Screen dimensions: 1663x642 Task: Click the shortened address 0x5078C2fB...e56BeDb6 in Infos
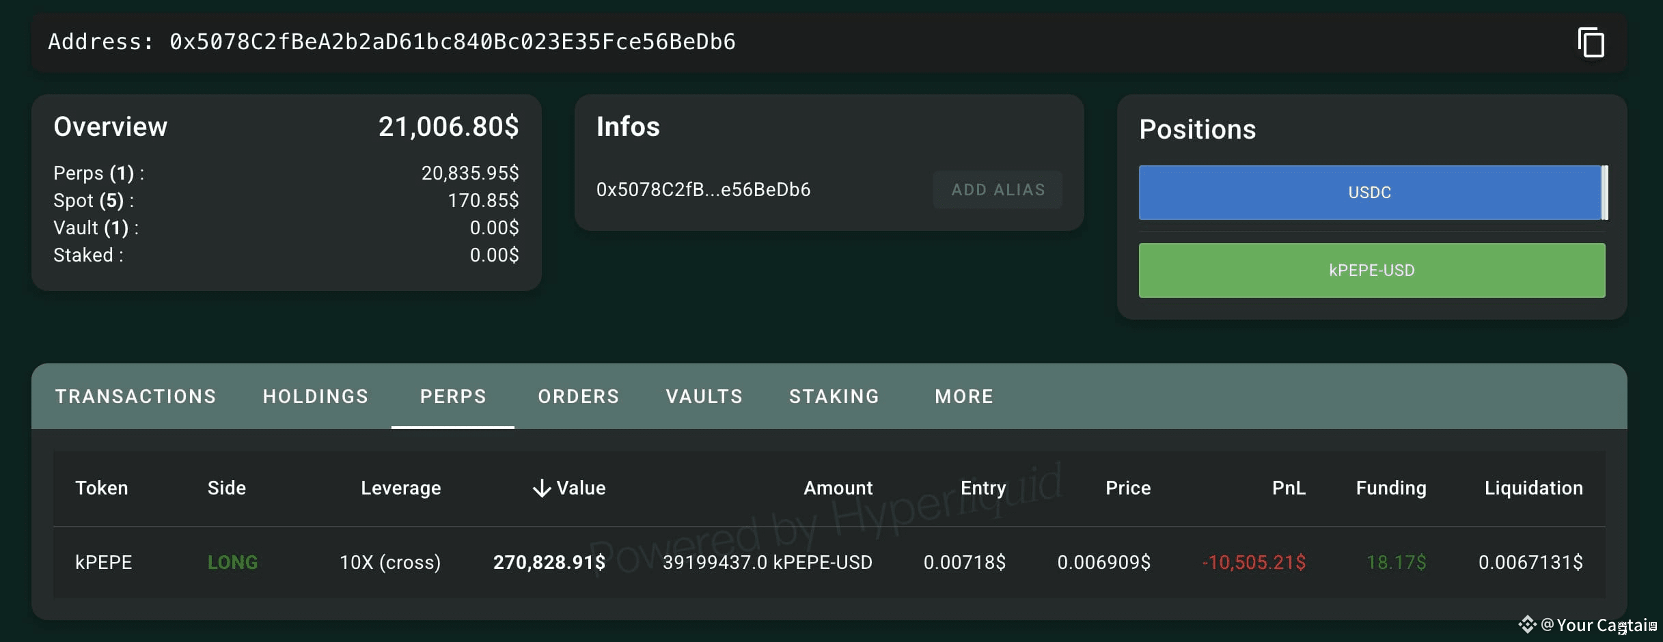pos(703,190)
